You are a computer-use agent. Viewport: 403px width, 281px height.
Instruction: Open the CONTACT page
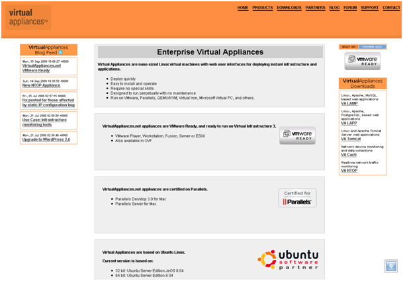391,8
